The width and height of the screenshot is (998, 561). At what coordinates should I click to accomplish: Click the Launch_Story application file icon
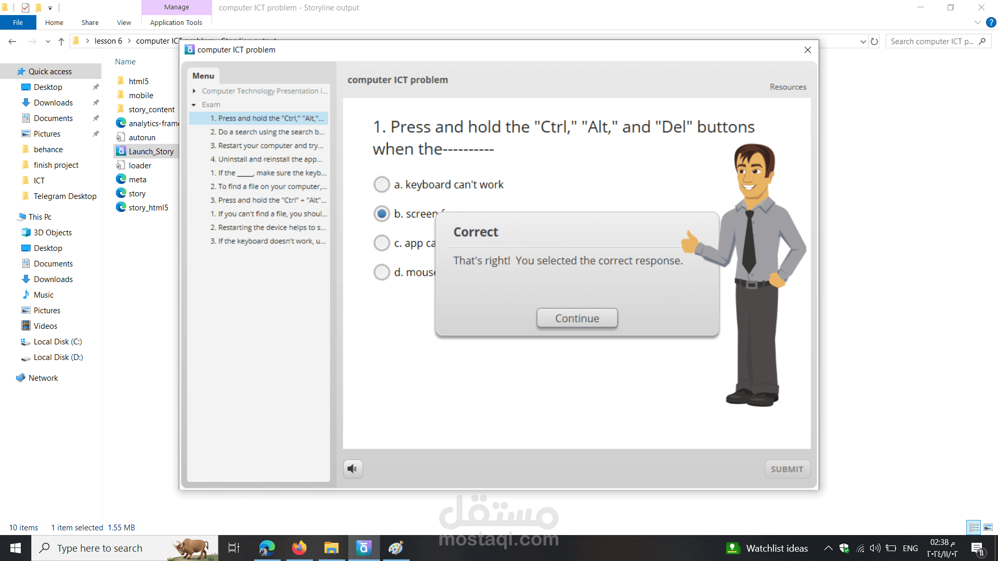[121, 151]
